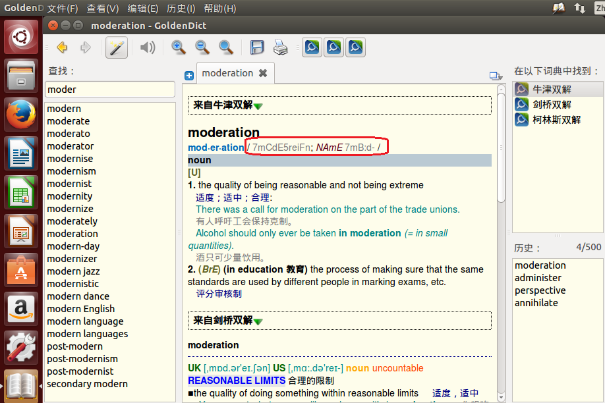
Task: Select 'moderato' in the word list
Action: coord(69,134)
